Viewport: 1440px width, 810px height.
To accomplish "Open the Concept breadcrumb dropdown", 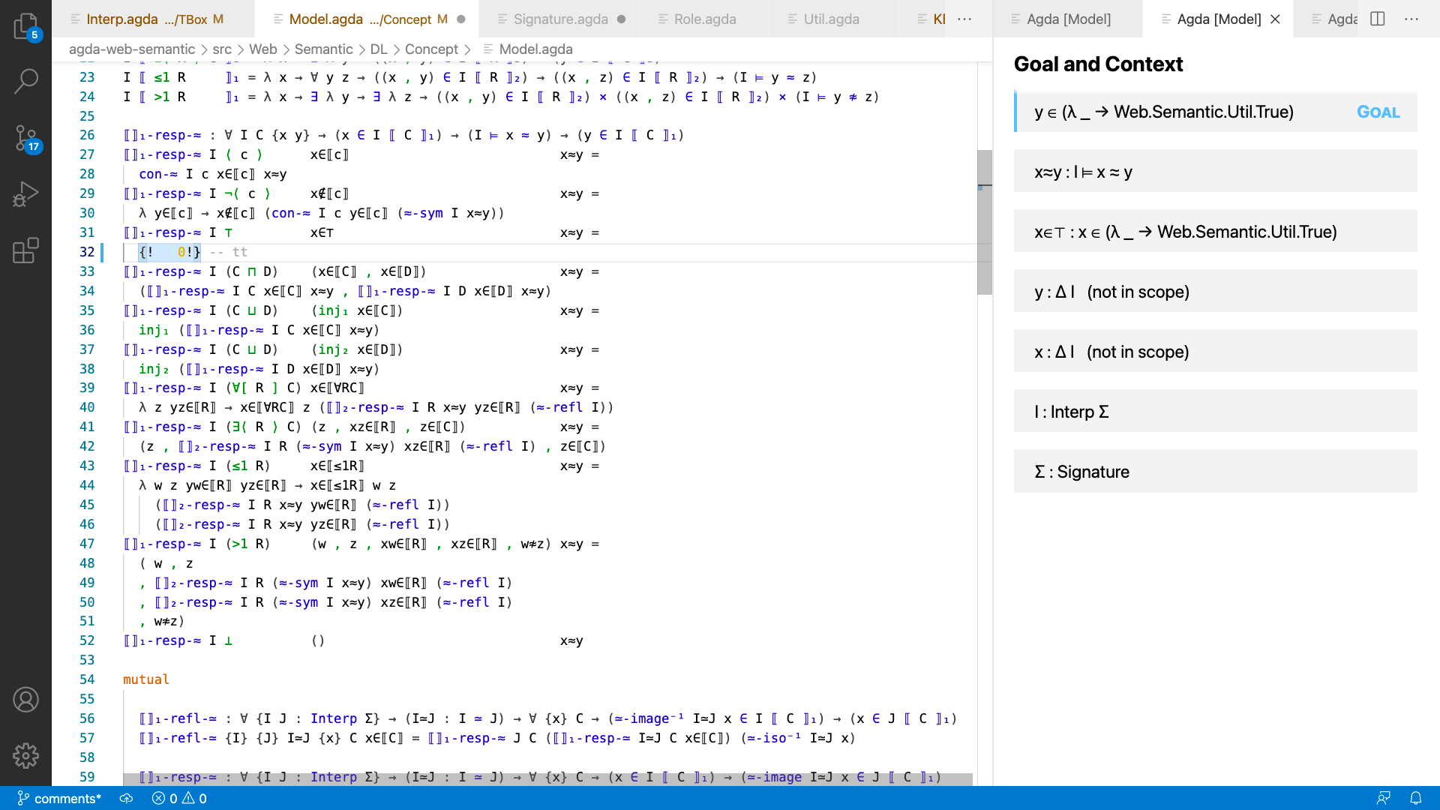I will (432, 49).
